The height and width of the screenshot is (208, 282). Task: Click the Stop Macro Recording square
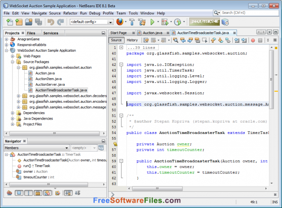[x=260, y=40]
